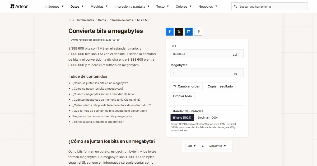Image resolution: width=317 pixels, height=166 pixels.
Task: Click the Megabytes result field
Action: click(207, 73)
